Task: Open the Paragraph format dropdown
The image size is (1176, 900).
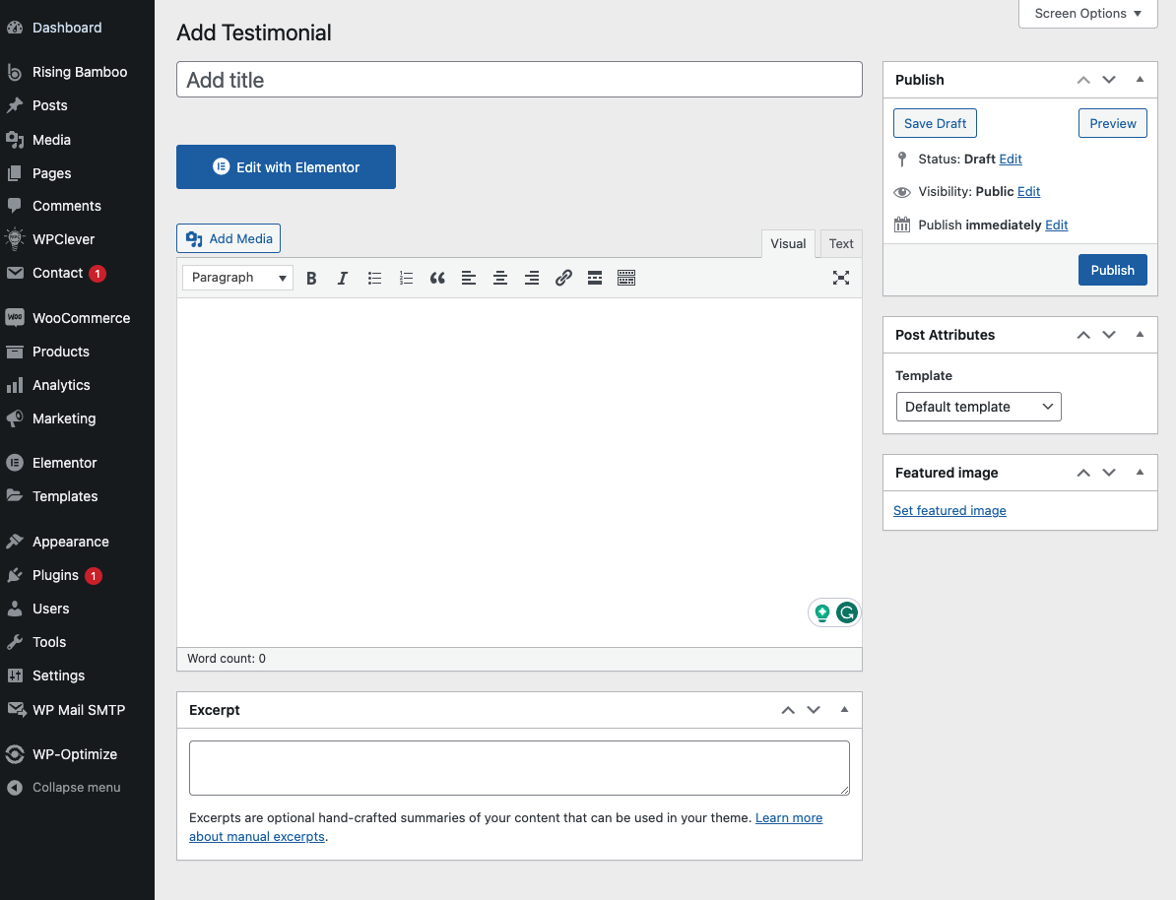Action: click(238, 278)
